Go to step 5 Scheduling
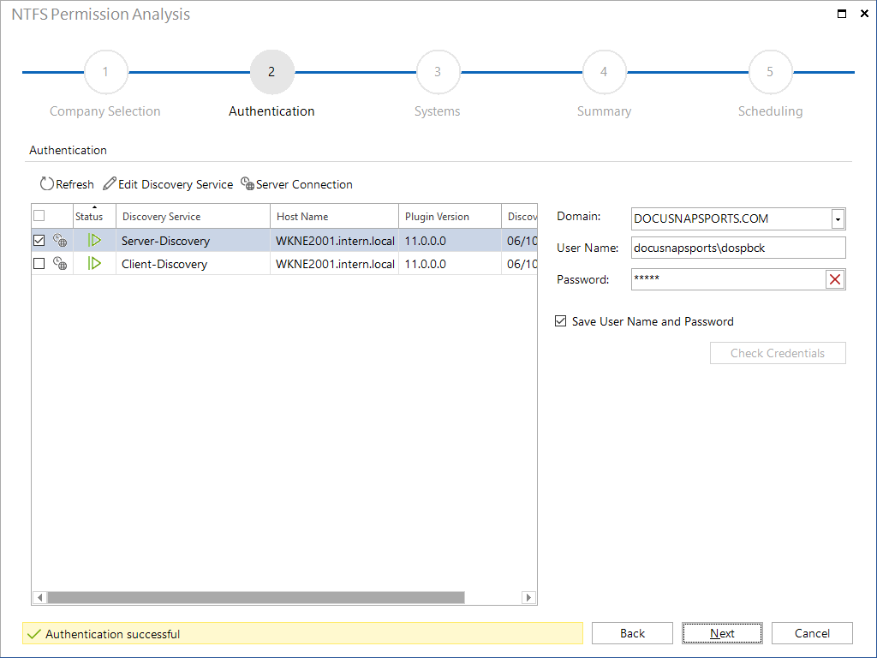 770,72
